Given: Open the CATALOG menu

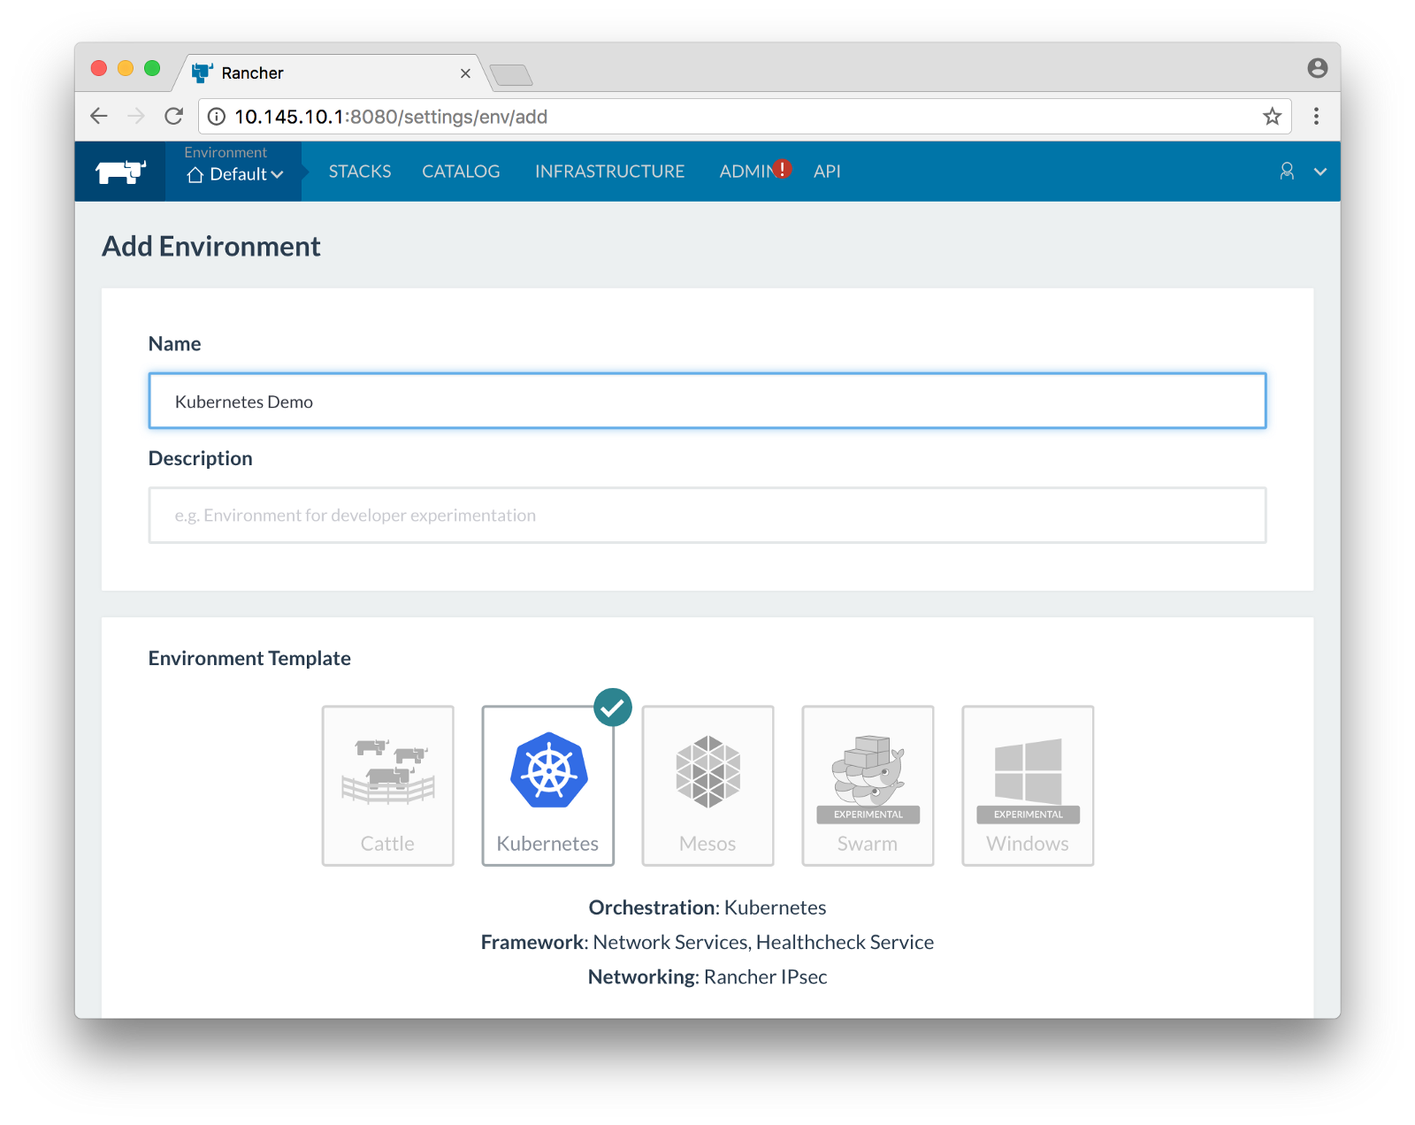Looking at the screenshot, I should tap(461, 172).
